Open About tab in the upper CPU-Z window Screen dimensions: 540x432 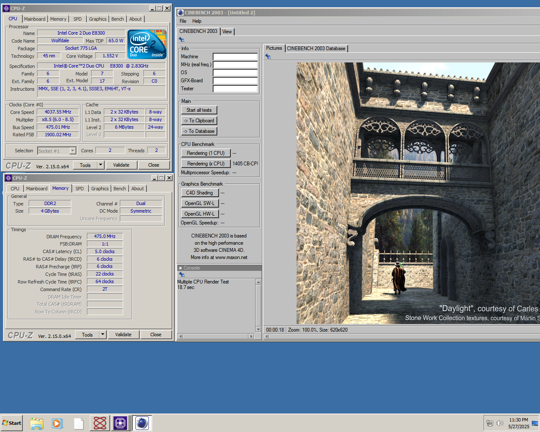coord(135,19)
